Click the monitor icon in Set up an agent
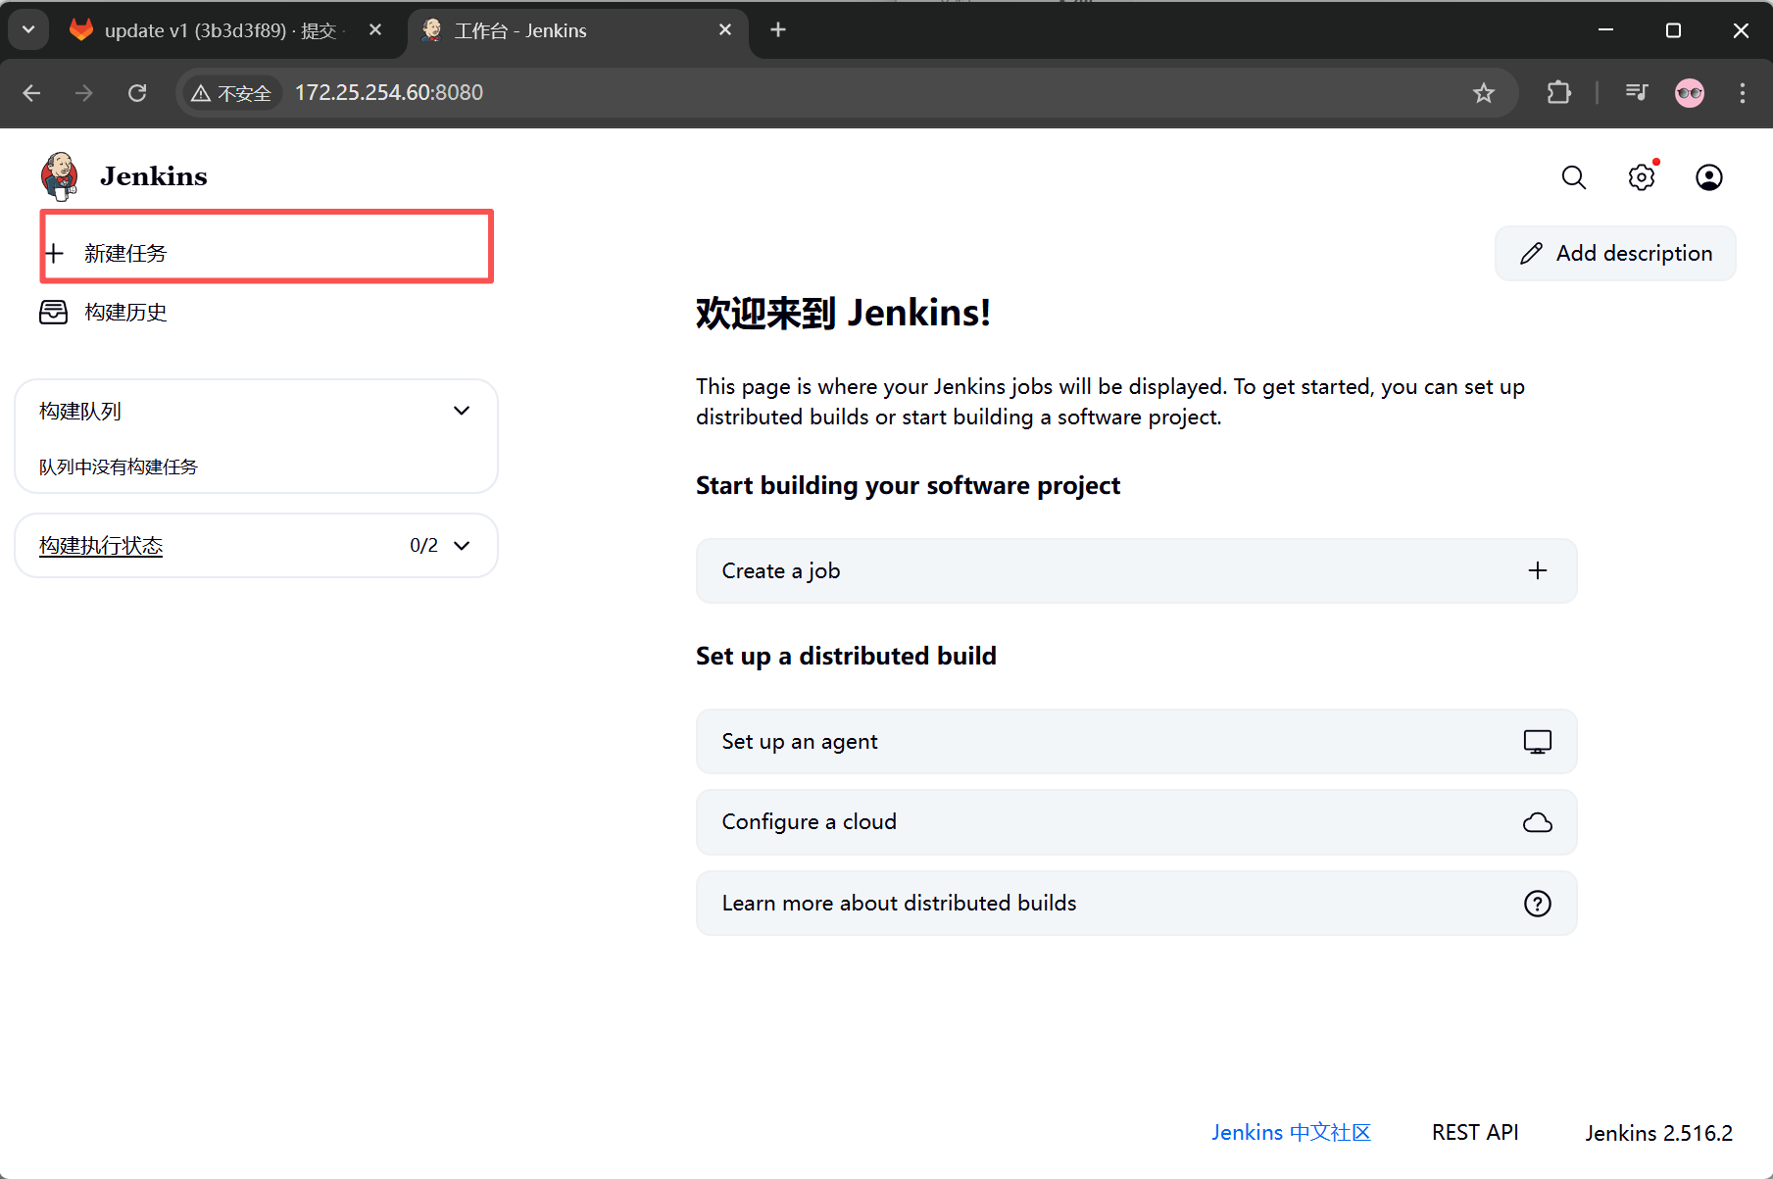 [1538, 742]
